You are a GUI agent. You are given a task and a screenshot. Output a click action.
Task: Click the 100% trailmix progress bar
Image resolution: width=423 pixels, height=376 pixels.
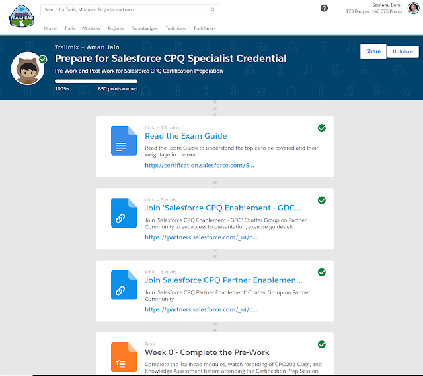[x=96, y=81]
